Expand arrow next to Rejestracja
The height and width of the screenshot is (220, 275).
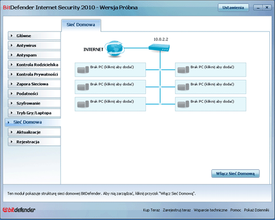(12, 142)
